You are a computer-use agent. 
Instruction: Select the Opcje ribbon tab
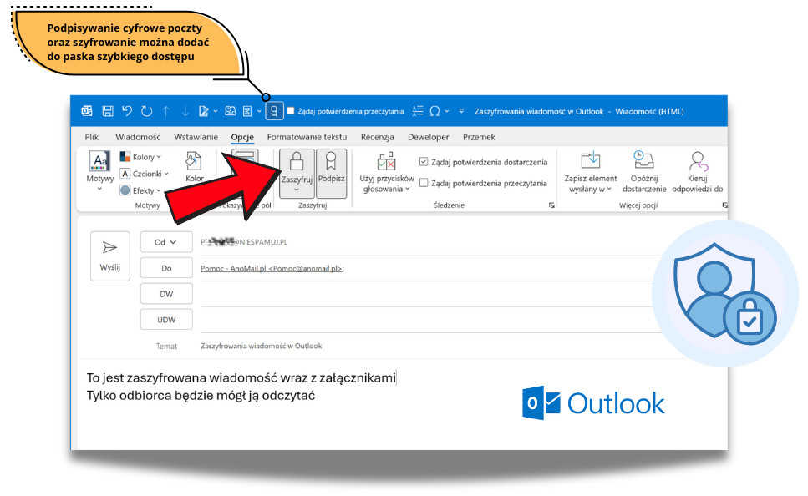(x=242, y=137)
